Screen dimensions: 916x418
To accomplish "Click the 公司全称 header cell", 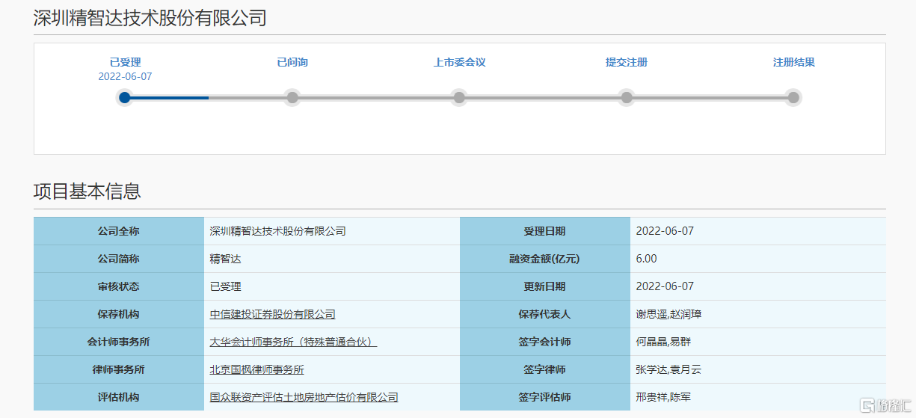I will pyautogui.click(x=119, y=232).
